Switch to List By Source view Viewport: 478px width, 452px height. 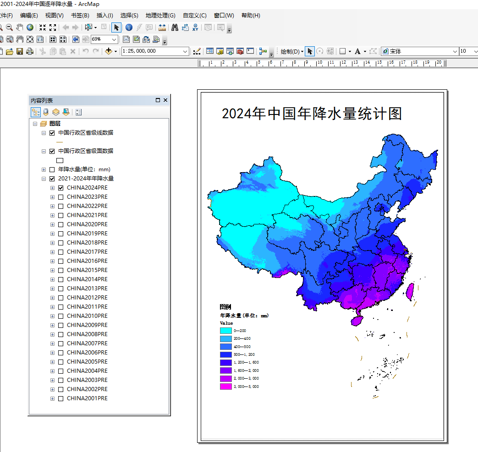click(x=45, y=112)
